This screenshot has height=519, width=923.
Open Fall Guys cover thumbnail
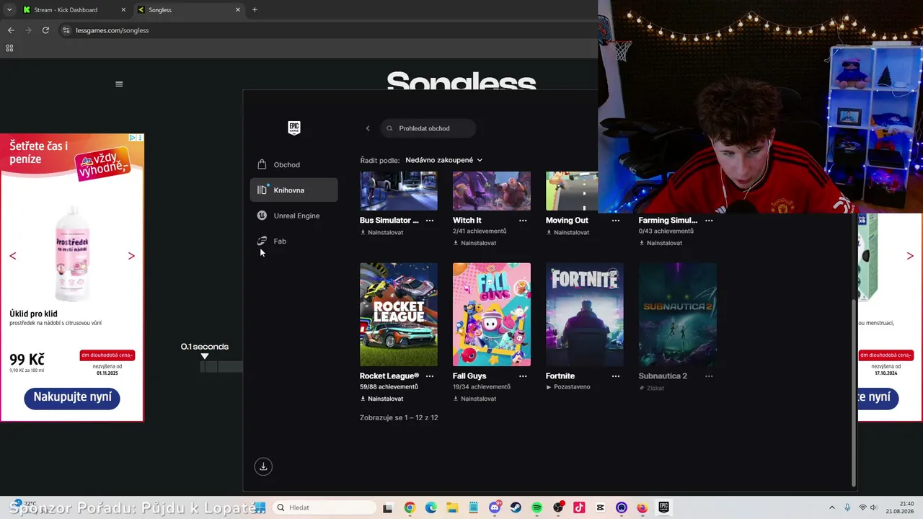[x=492, y=314]
